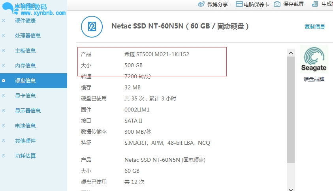Switch to 显卡信息 section

25,96
